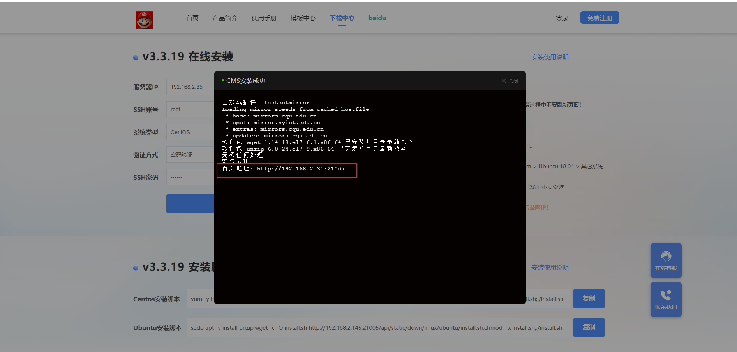Screen dimensions: 737x352
Task: Click the Mario logo icon
Action: (x=144, y=20)
